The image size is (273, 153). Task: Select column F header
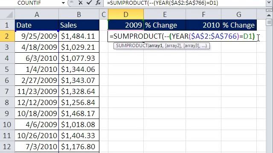click(x=203, y=14)
